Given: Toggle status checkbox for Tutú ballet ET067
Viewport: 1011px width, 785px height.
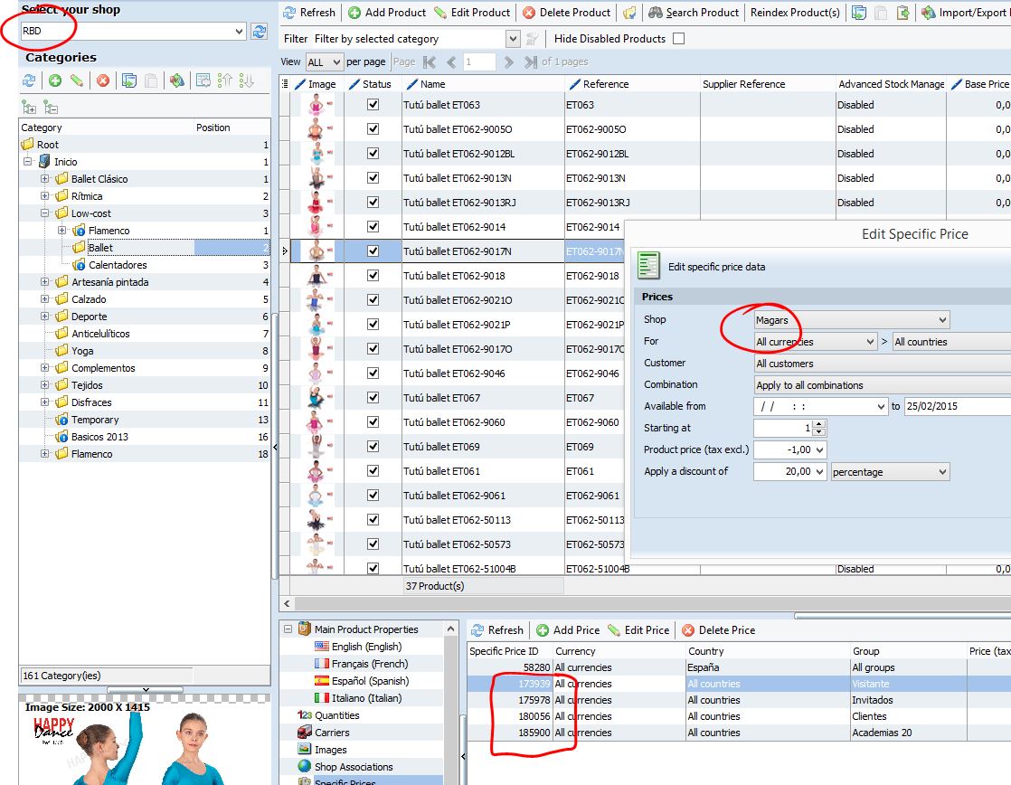Looking at the screenshot, I should (373, 398).
